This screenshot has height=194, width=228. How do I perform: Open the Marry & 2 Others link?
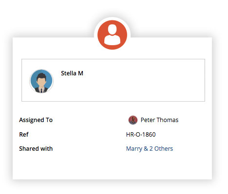click(x=150, y=149)
